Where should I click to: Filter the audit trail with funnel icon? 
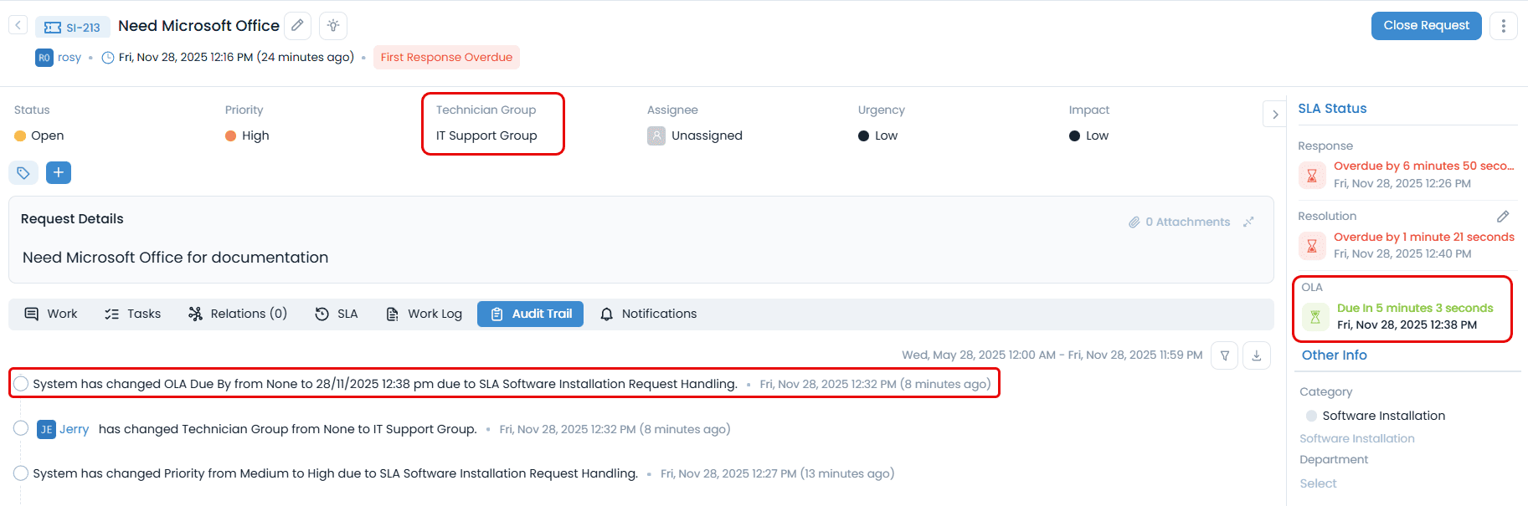(1224, 355)
